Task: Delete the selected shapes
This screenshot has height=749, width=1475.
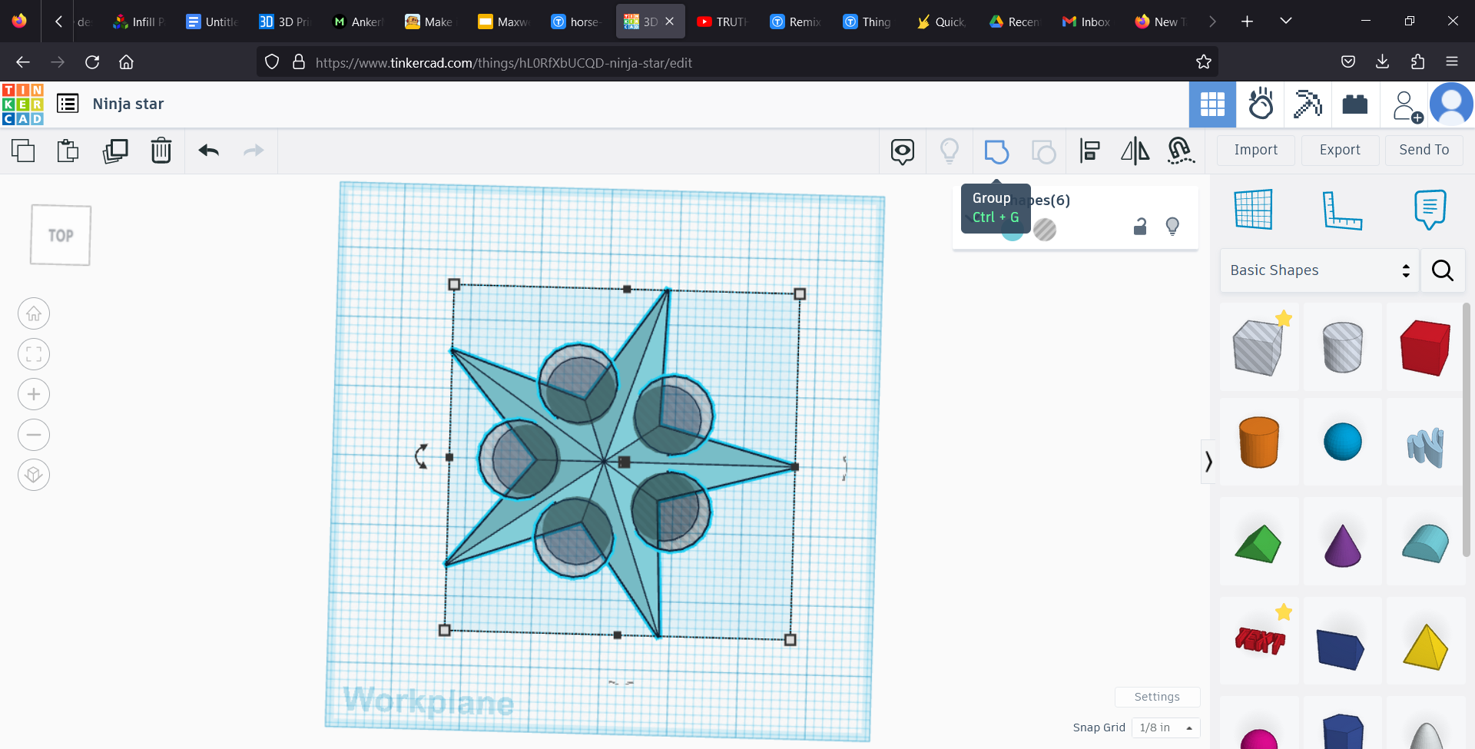Action: [161, 151]
